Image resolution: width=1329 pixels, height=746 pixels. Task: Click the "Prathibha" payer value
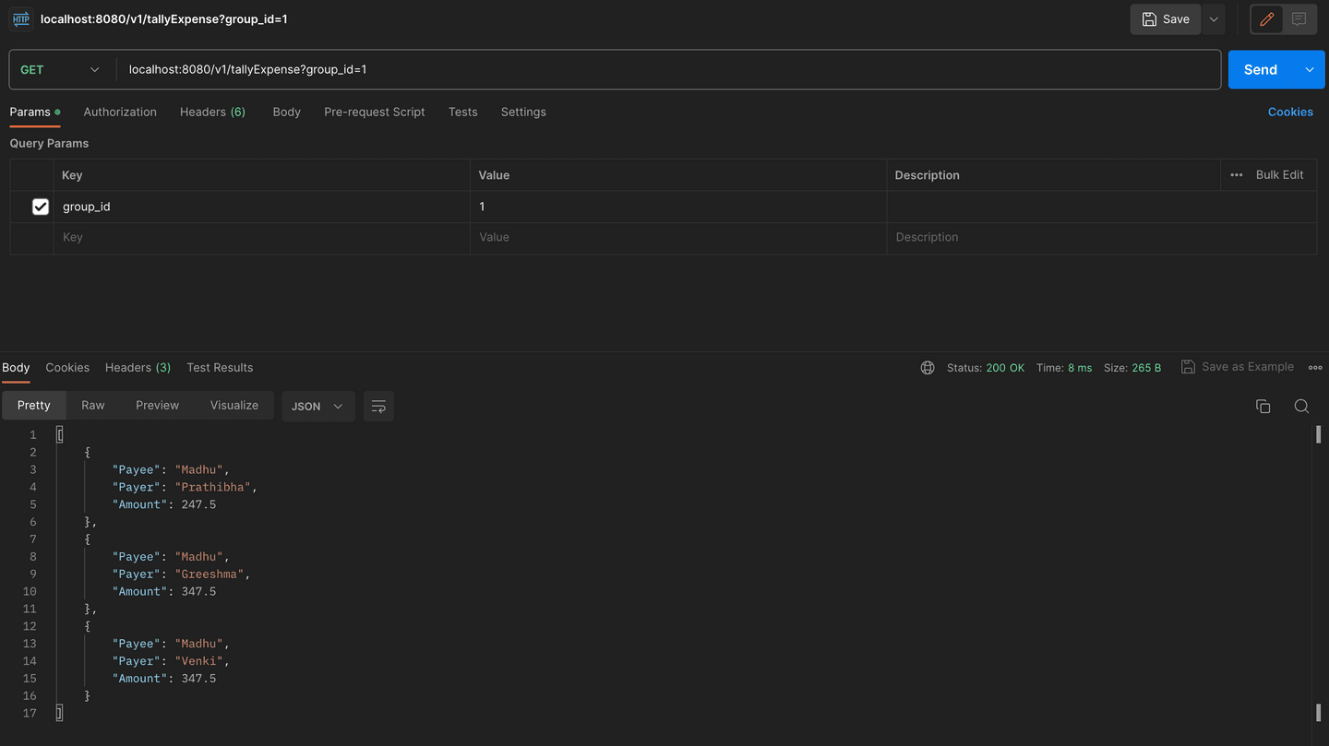coord(213,487)
